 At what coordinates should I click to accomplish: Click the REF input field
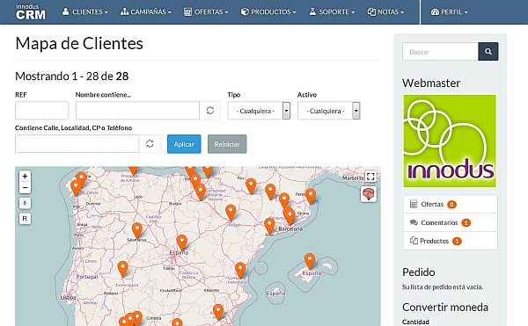41,111
